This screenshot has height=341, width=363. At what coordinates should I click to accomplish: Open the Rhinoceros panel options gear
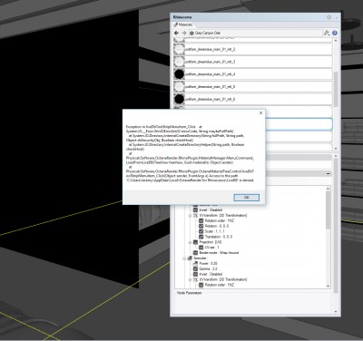coord(329,17)
